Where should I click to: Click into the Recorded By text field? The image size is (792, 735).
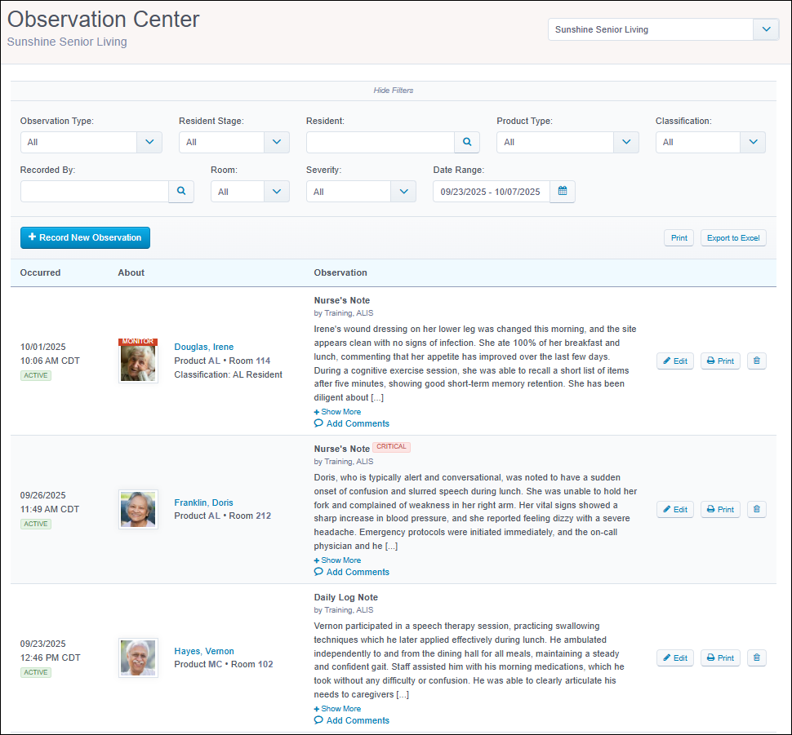[x=94, y=192]
